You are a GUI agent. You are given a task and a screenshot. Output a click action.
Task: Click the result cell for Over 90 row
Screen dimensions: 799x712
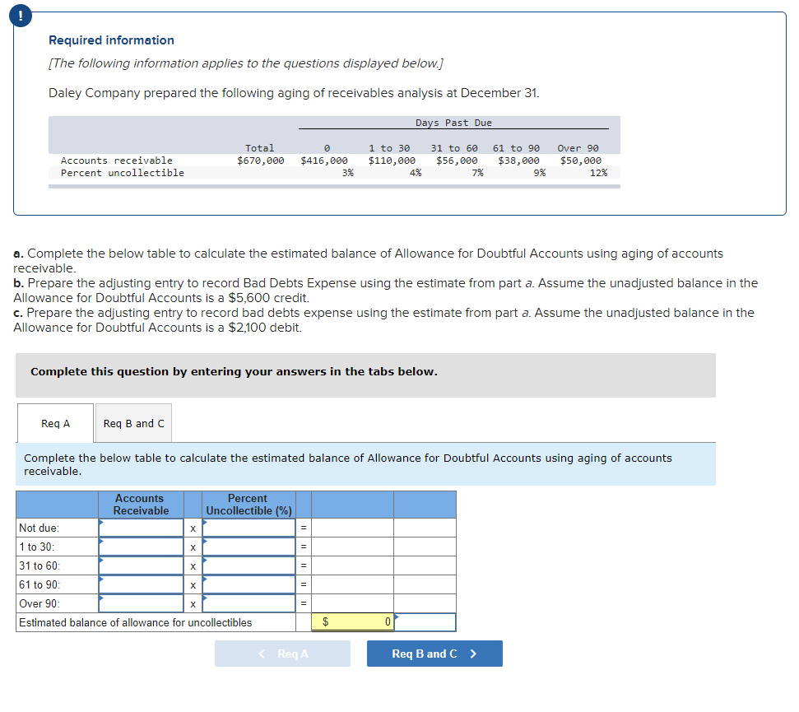pos(352,603)
